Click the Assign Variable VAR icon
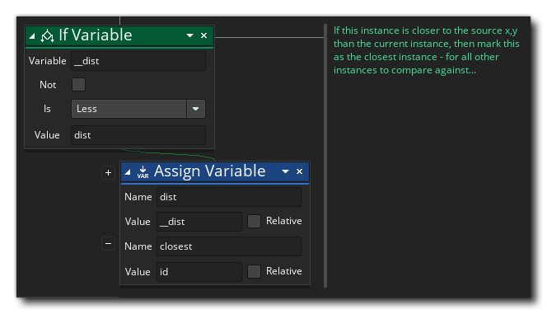The height and width of the screenshot is (314, 547). click(143, 171)
